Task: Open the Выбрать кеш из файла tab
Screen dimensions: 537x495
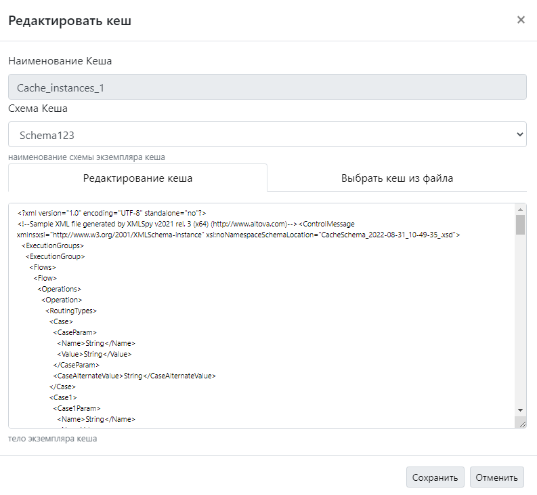Action: click(x=397, y=178)
